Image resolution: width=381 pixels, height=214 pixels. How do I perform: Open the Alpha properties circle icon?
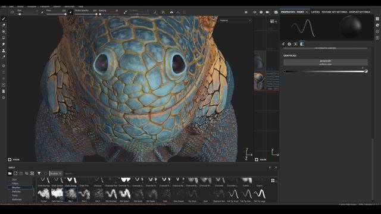click(x=289, y=44)
